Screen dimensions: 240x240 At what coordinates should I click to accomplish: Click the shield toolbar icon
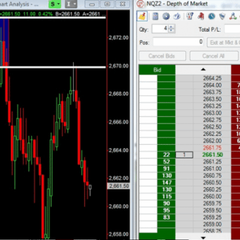222,16
